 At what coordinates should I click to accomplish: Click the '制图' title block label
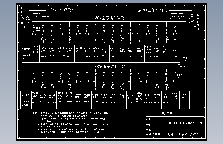coord(148,134)
